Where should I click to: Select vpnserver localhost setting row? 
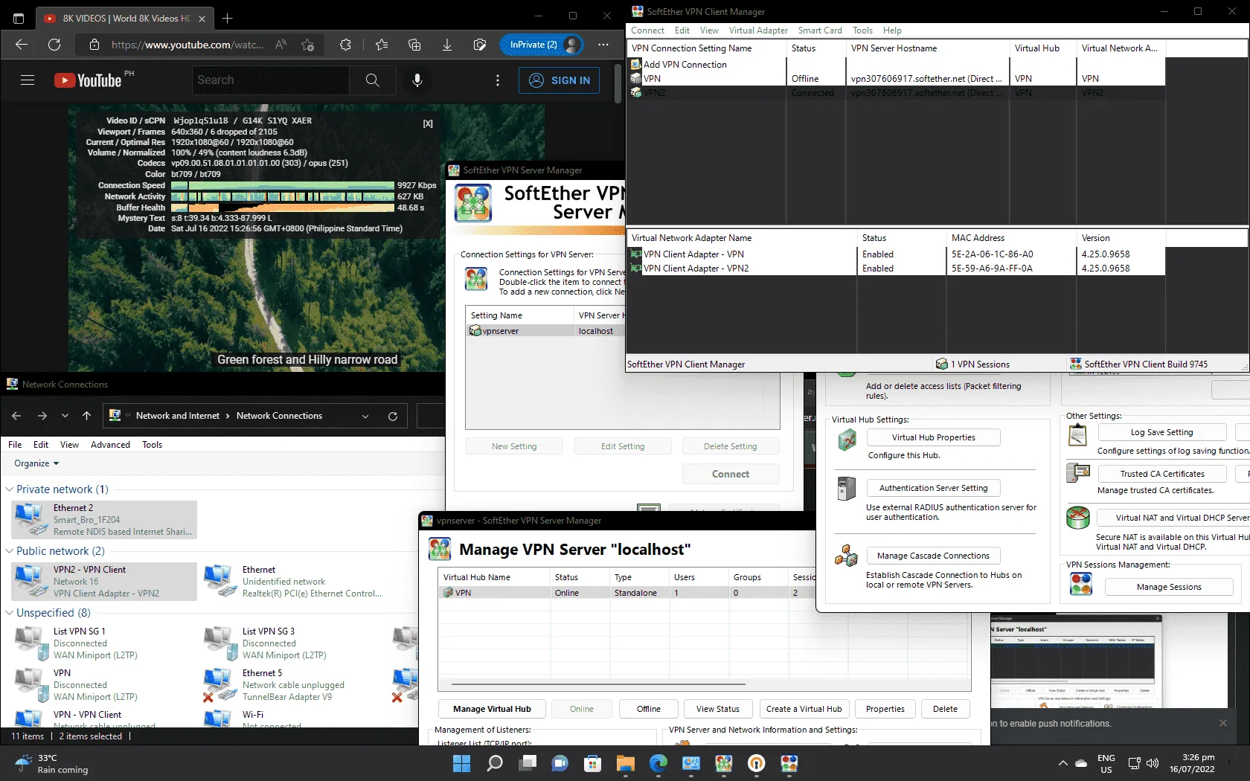pos(547,331)
